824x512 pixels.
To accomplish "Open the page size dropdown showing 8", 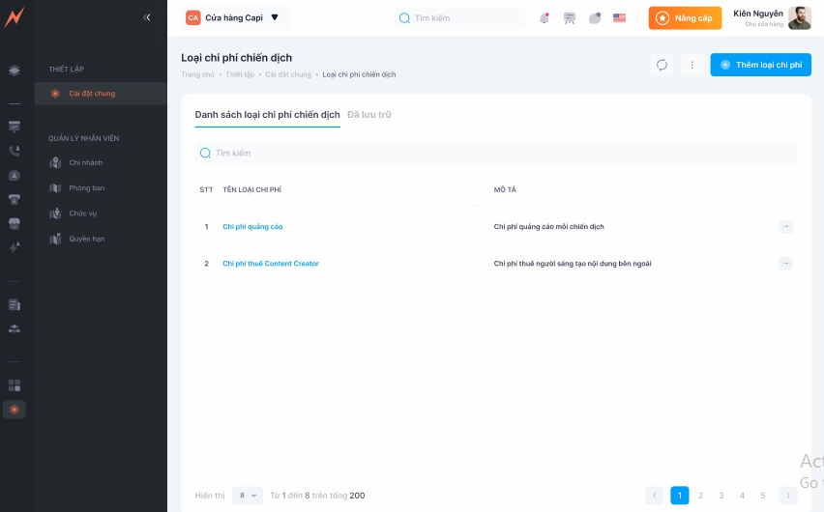I will pos(249,496).
